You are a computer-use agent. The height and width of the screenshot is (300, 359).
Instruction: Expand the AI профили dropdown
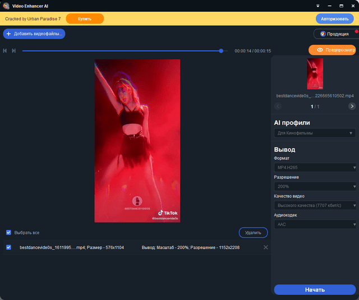click(x=314, y=133)
